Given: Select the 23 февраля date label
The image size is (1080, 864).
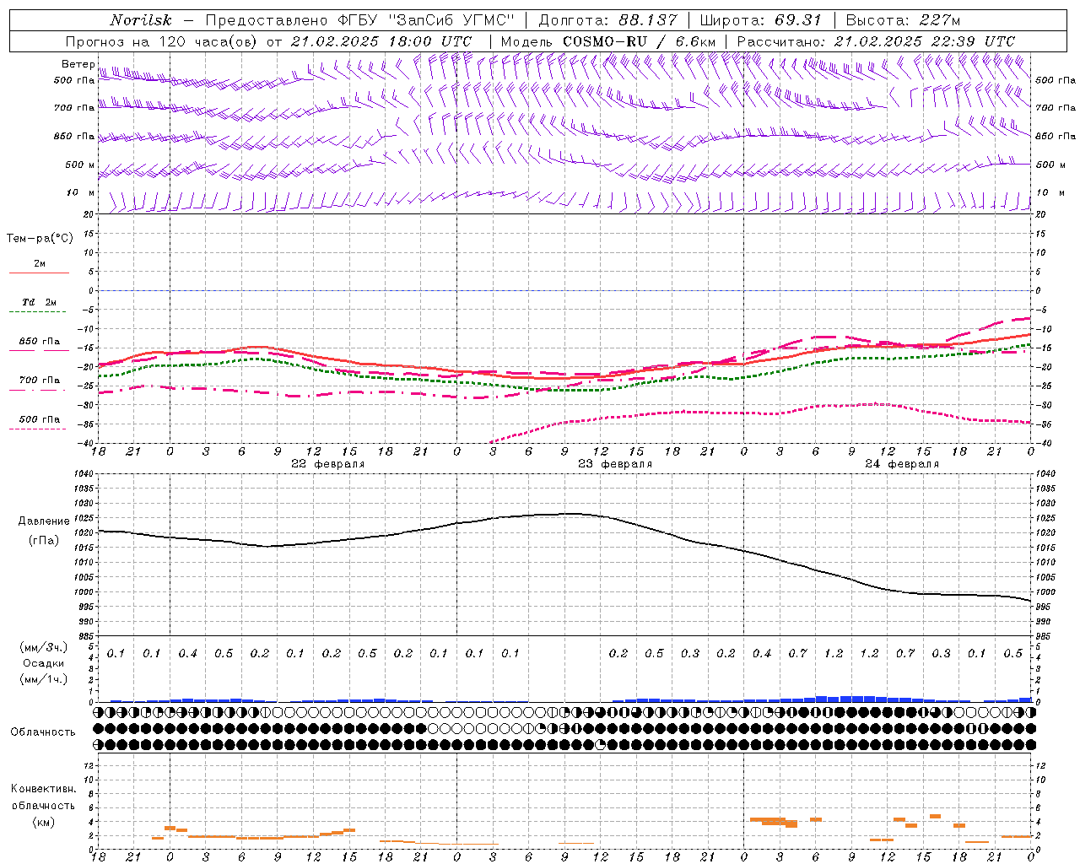Looking at the screenshot, I should click(615, 463).
